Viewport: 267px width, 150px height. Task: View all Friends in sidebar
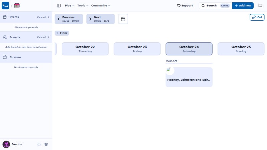[x=43, y=37]
